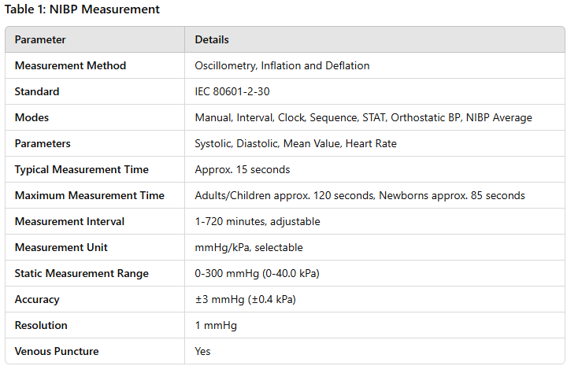Select the Details column header
This screenshot has width=567, height=366.
coord(212,39)
